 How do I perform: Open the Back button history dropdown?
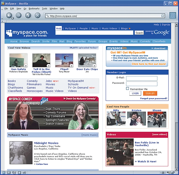point(13,18)
